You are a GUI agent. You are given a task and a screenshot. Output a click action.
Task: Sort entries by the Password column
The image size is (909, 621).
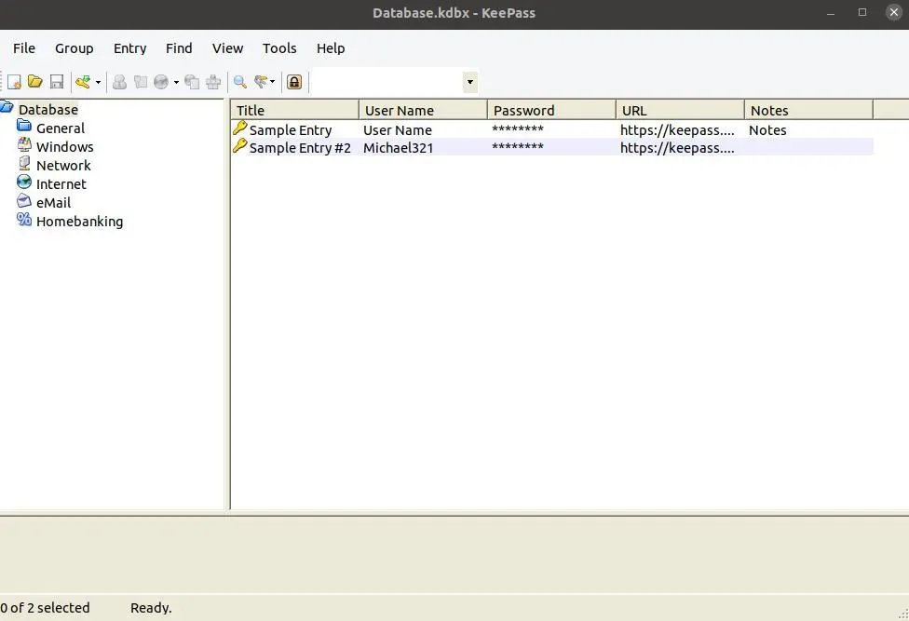(552, 110)
